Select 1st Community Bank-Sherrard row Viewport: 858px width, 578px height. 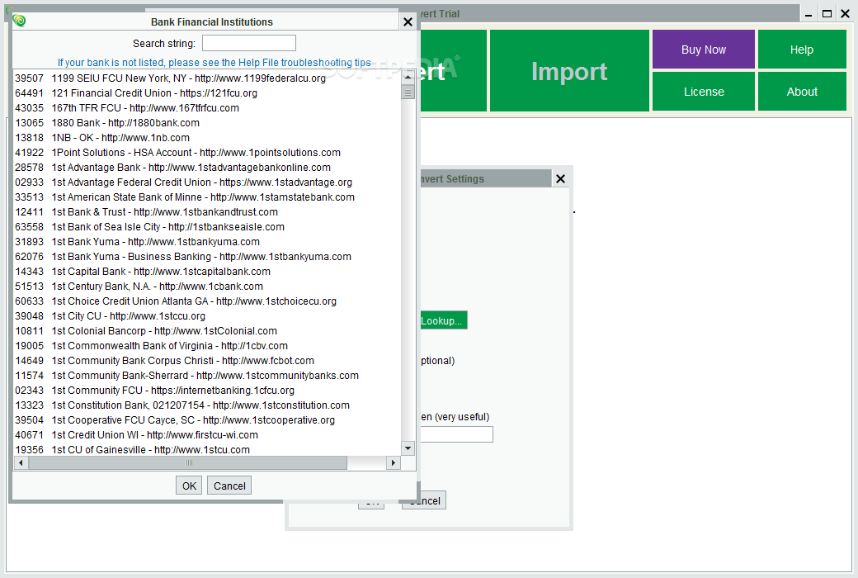pyautogui.click(x=207, y=376)
